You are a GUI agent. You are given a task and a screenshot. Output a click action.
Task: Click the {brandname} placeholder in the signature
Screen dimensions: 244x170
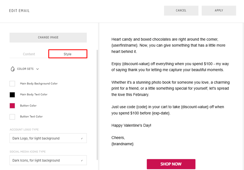click(x=123, y=144)
